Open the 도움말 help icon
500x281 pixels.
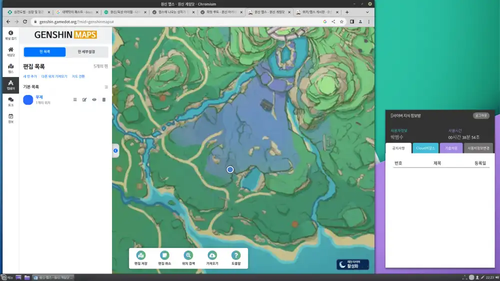[236, 255]
